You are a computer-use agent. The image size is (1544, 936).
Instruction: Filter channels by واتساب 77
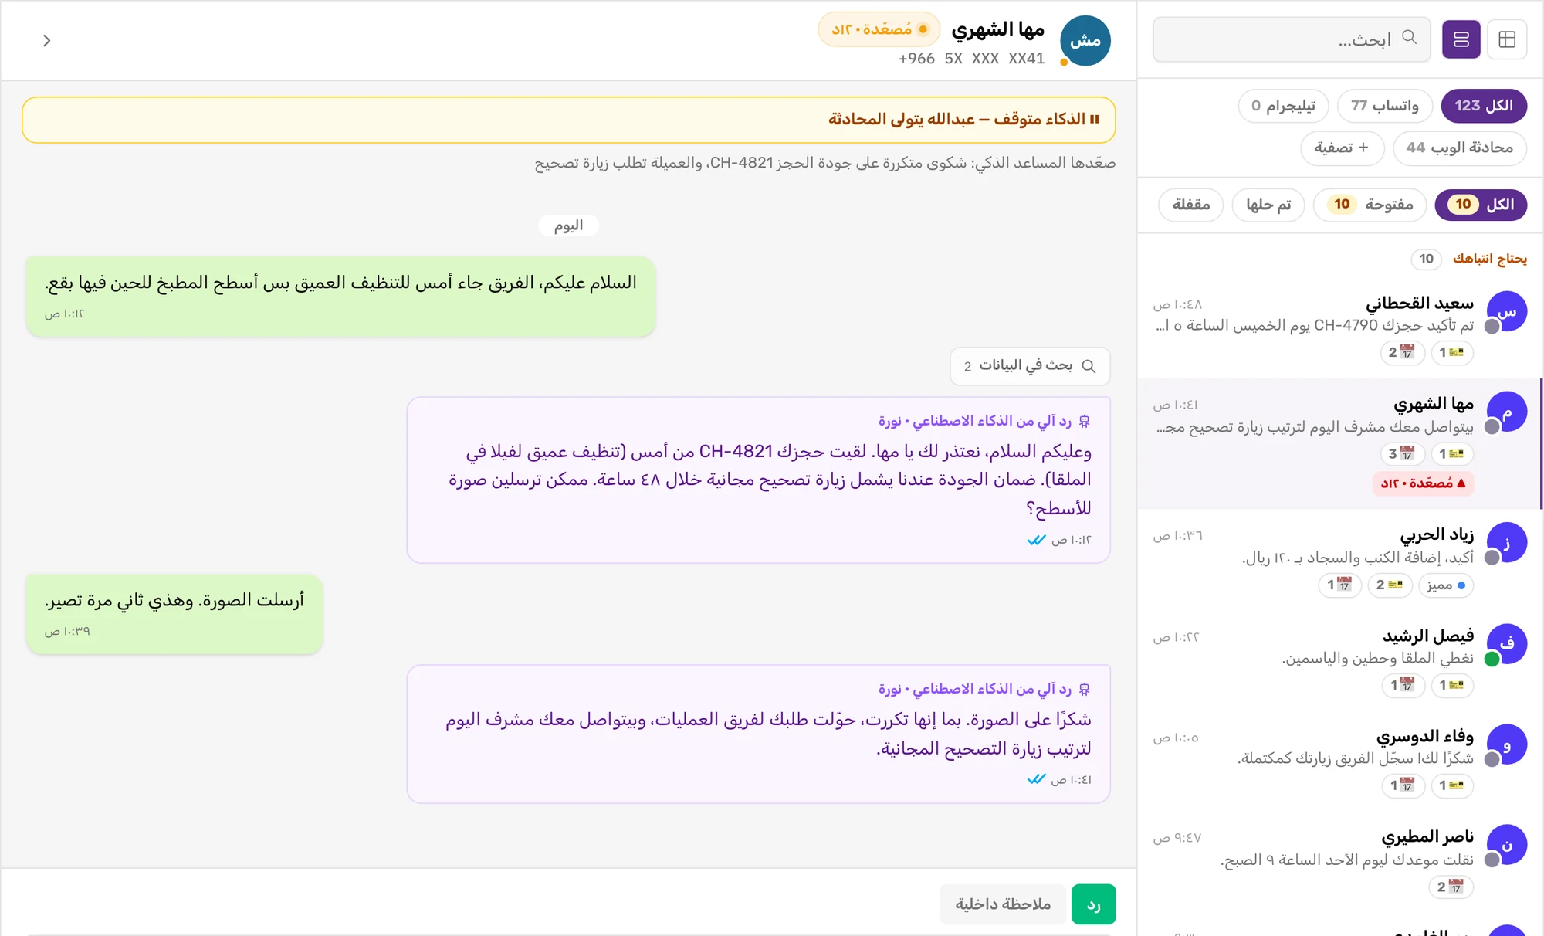click(1384, 106)
